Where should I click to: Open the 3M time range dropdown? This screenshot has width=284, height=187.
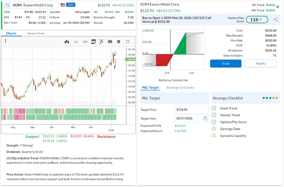click(85, 42)
